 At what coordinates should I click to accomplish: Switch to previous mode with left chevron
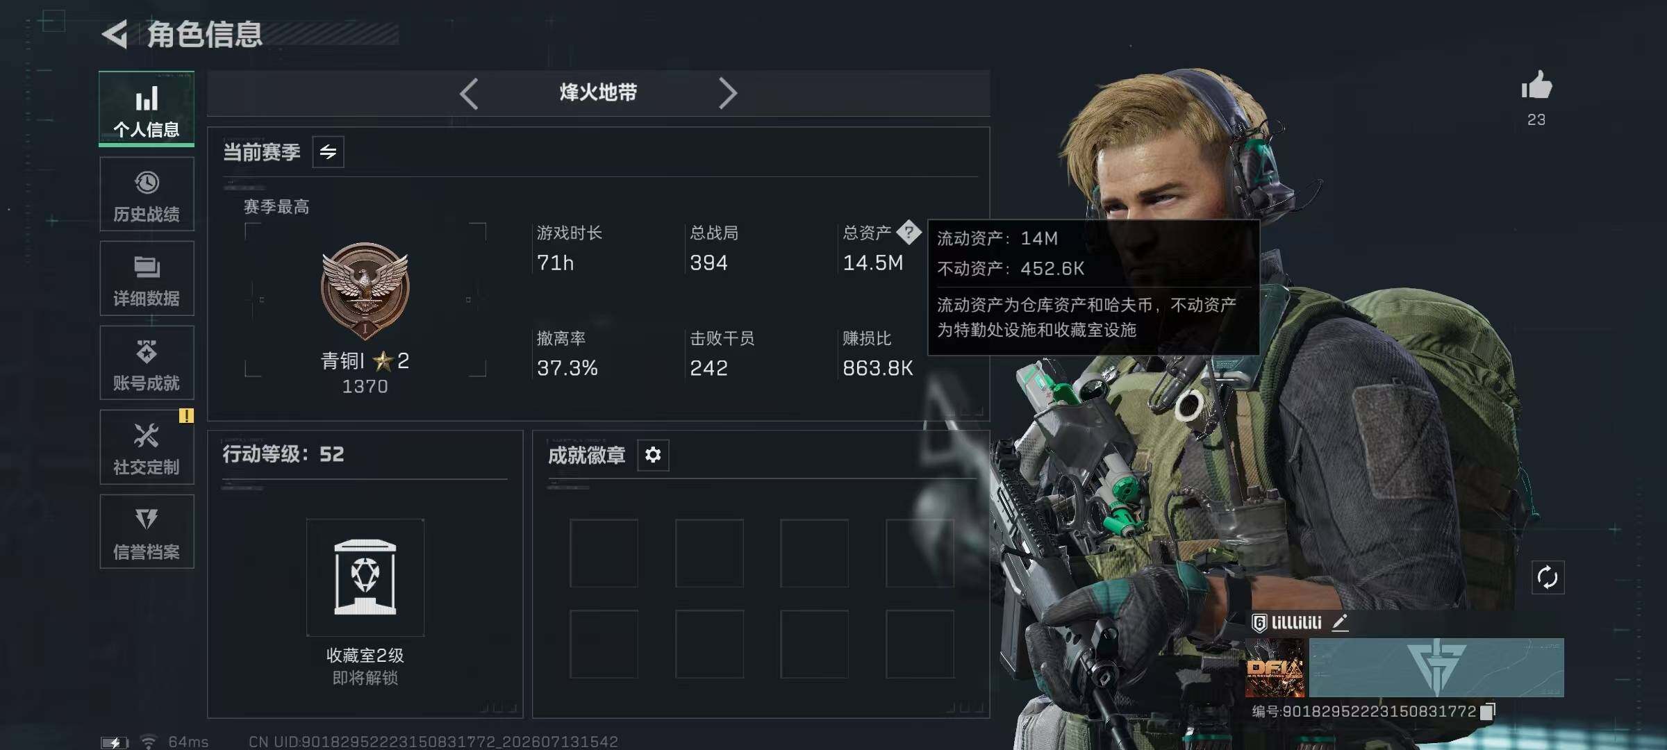pyautogui.click(x=469, y=93)
